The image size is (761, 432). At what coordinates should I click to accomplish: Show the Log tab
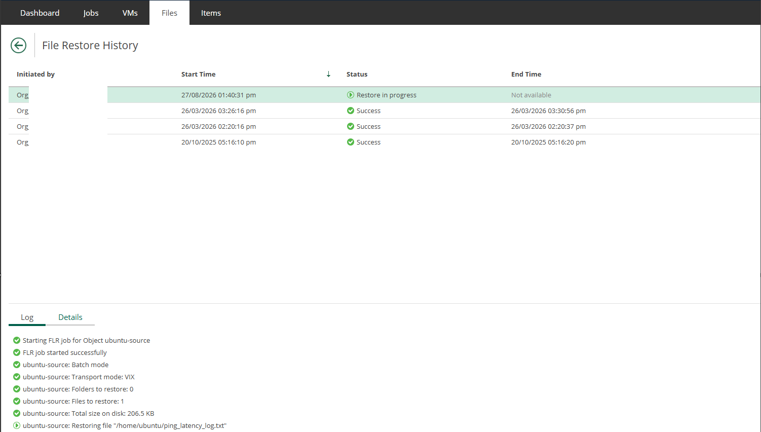click(x=27, y=317)
